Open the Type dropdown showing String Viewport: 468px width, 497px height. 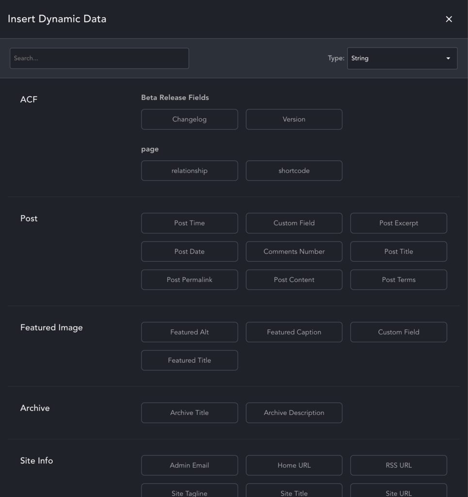click(x=402, y=58)
